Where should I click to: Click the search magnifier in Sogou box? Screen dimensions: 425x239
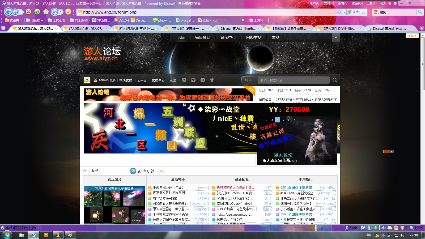click(420, 12)
